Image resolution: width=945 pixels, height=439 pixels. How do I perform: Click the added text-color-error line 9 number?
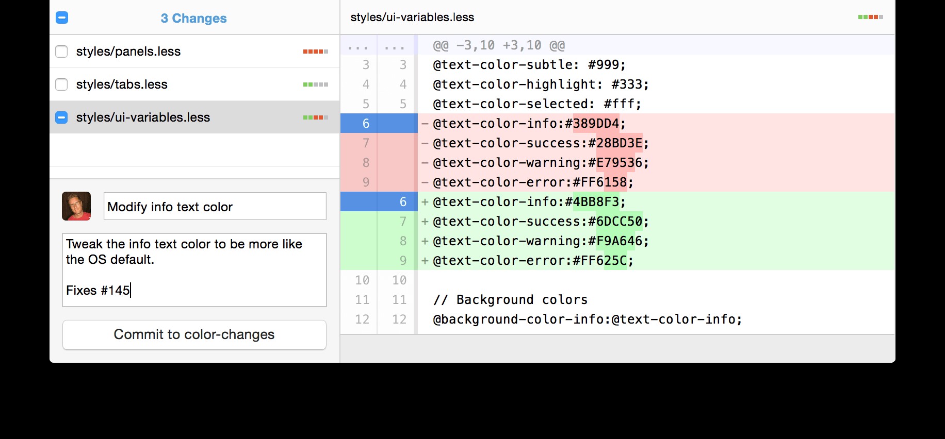tap(403, 261)
